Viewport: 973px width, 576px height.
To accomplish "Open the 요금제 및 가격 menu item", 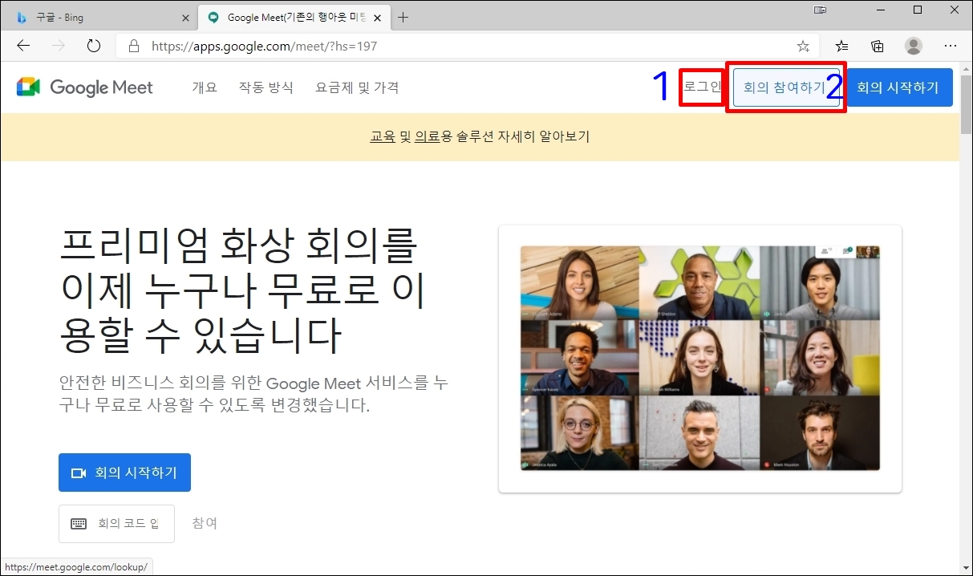I will click(357, 87).
